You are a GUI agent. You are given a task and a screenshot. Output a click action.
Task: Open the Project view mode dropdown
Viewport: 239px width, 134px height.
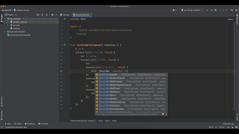[11, 15]
